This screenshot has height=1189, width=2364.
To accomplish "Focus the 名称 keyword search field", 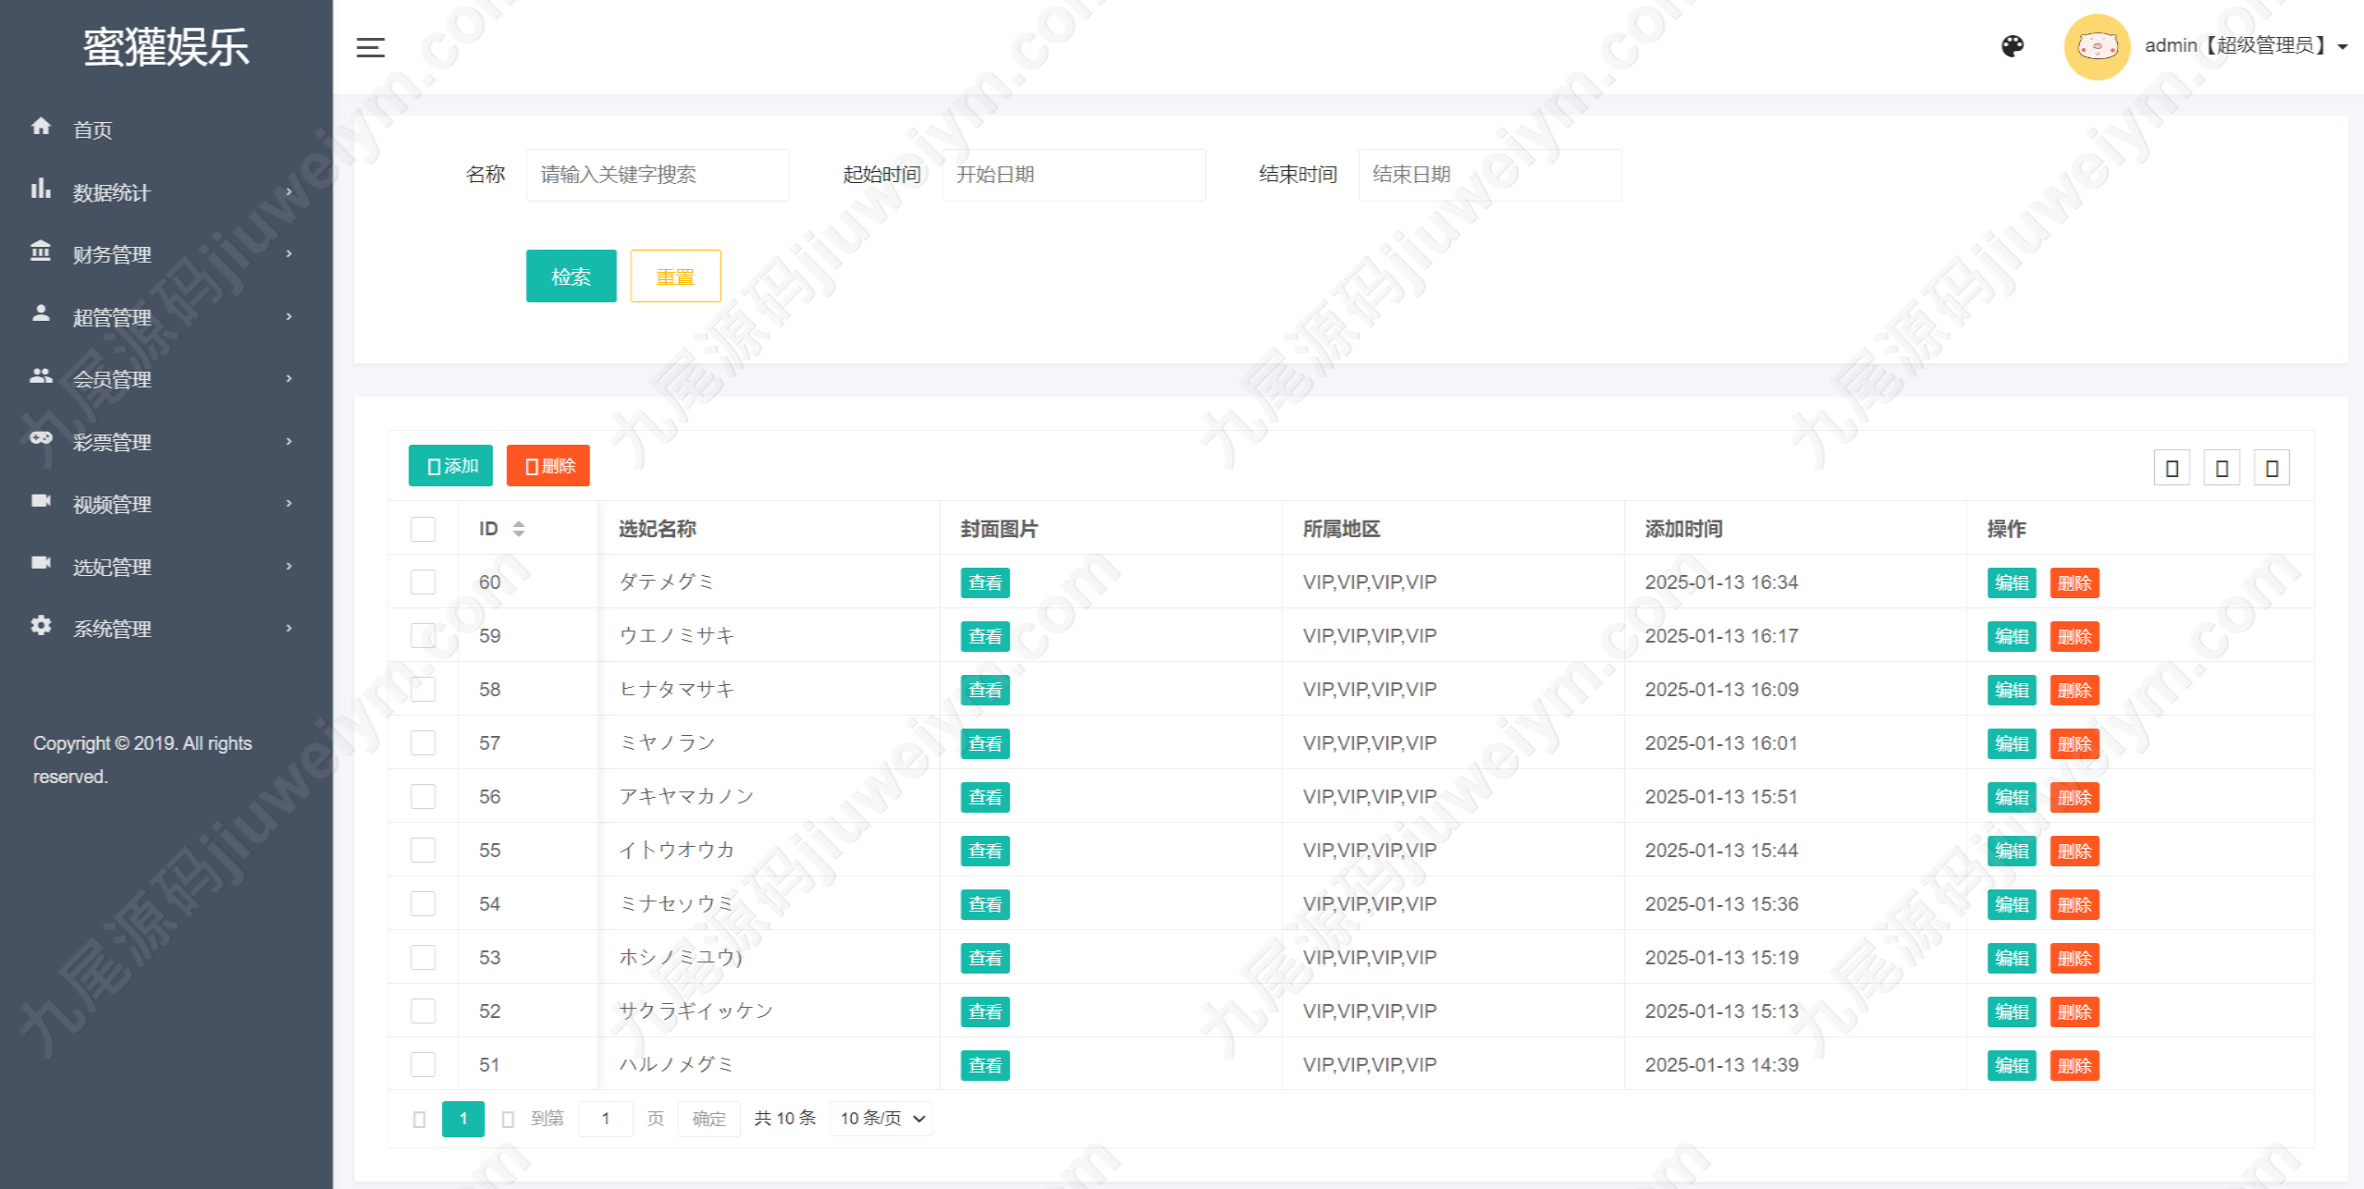I will coord(658,175).
